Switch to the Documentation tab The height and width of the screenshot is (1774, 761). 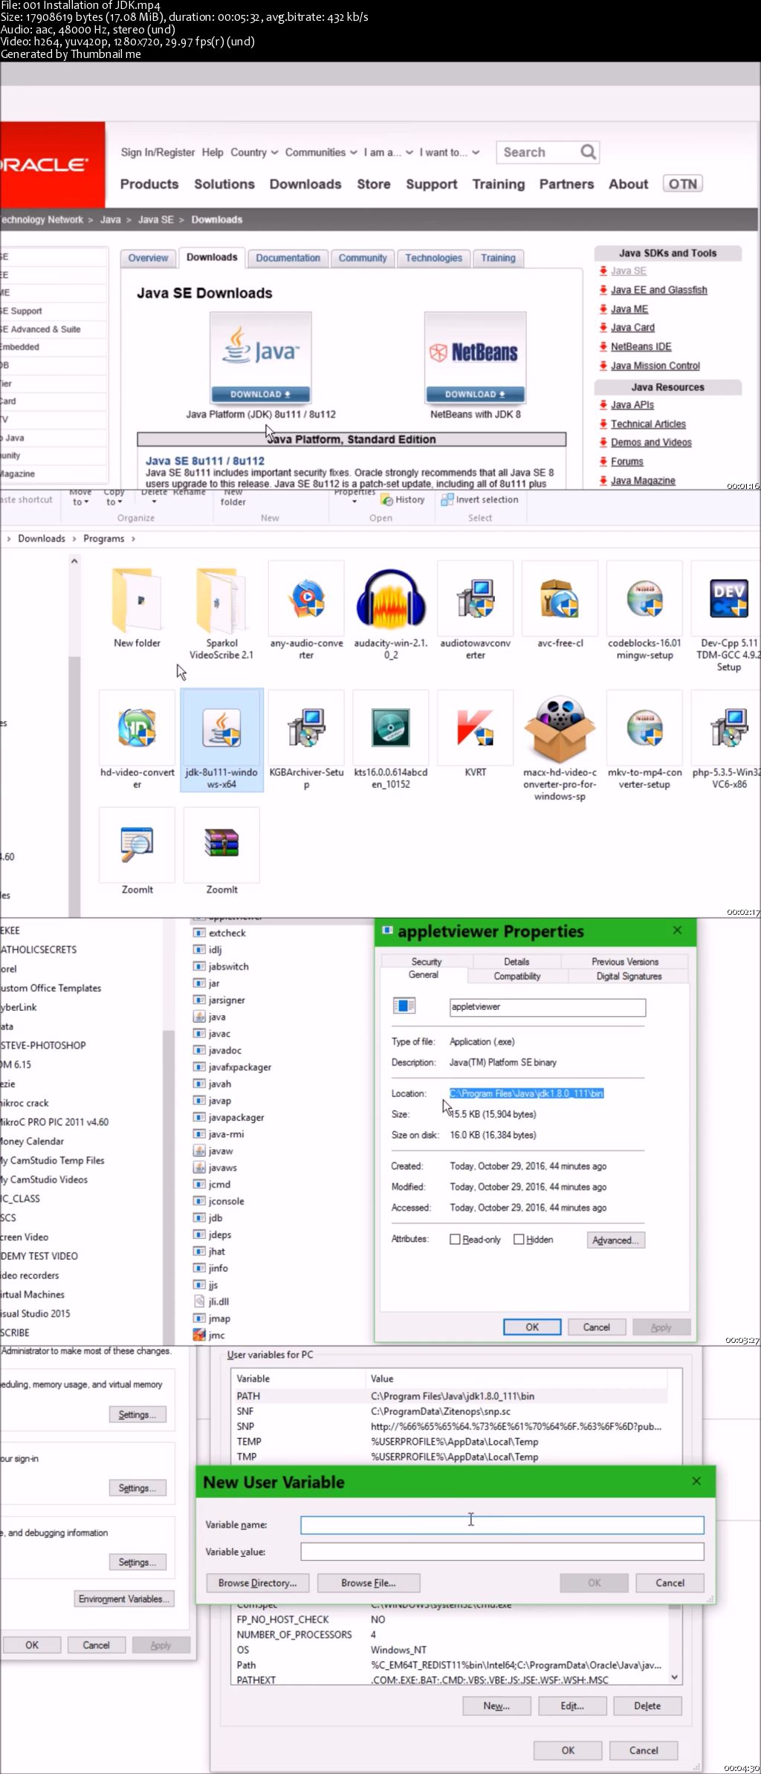tap(288, 258)
